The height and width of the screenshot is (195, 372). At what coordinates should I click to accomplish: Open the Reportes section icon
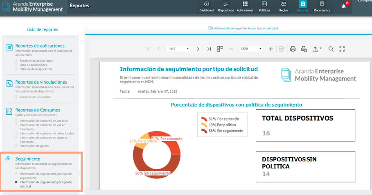(x=303, y=4)
